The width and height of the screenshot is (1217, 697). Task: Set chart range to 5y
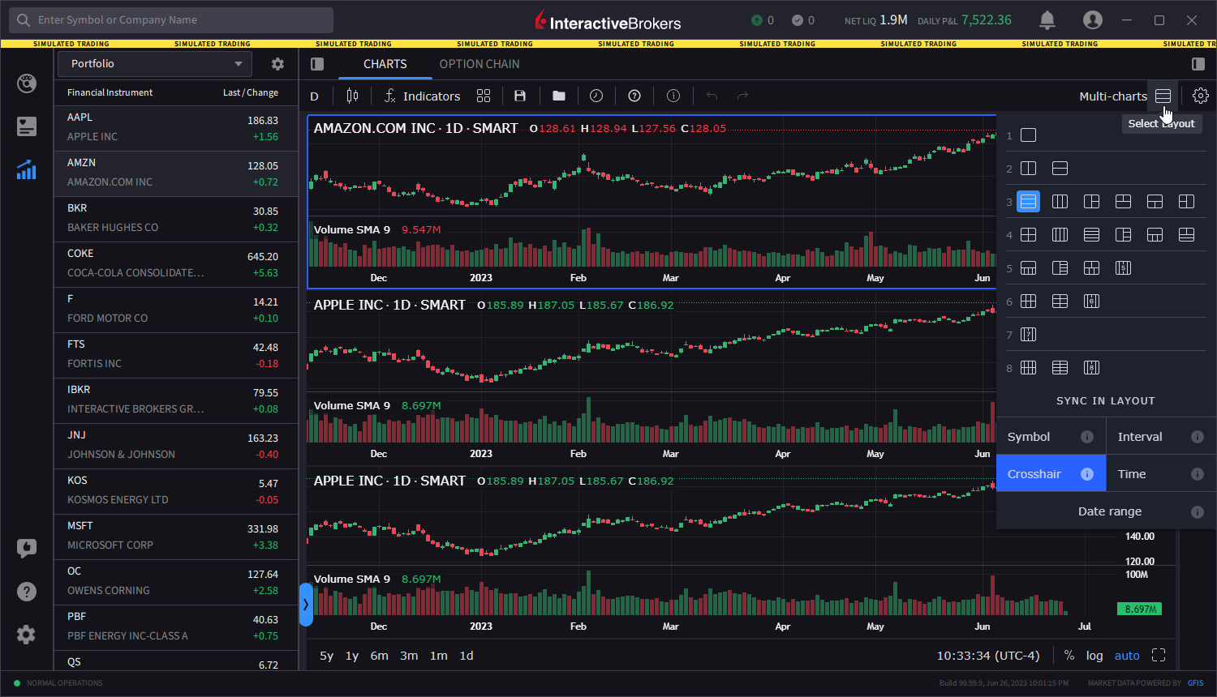(326, 656)
